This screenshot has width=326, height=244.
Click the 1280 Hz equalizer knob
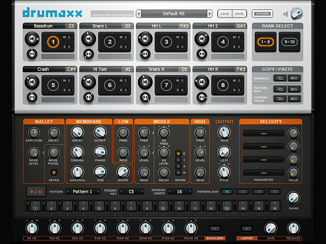pos(123,228)
